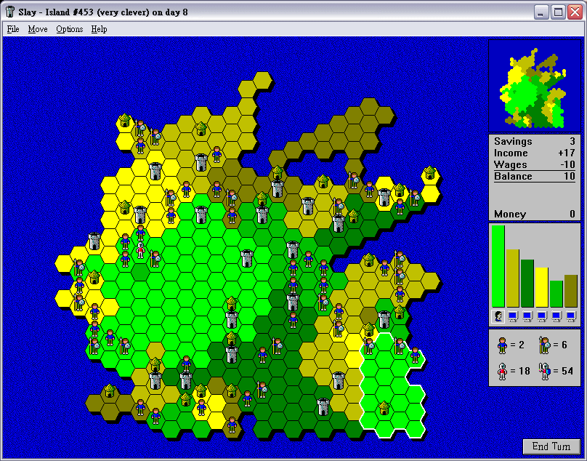Select the peasant on the outlined territory's right edge
This screenshot has height=461, width=587.
[415, 355]
